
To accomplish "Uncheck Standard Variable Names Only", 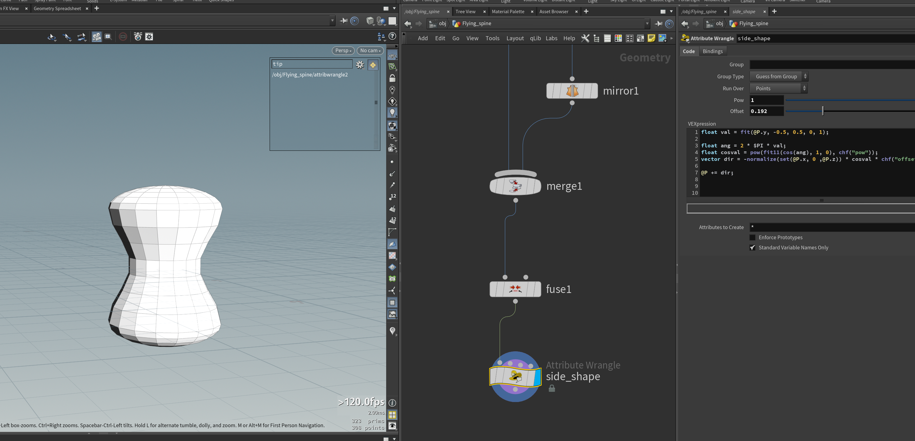I will pos(752,248).
